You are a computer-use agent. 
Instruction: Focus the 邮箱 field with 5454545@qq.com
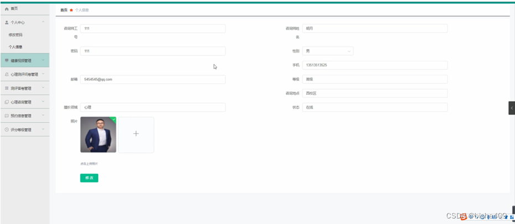point(153,79)
